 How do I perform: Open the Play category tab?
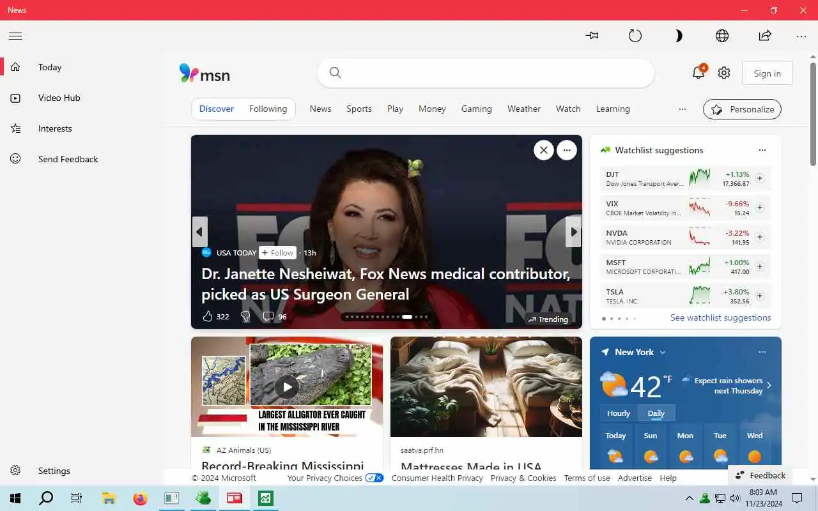395,109
